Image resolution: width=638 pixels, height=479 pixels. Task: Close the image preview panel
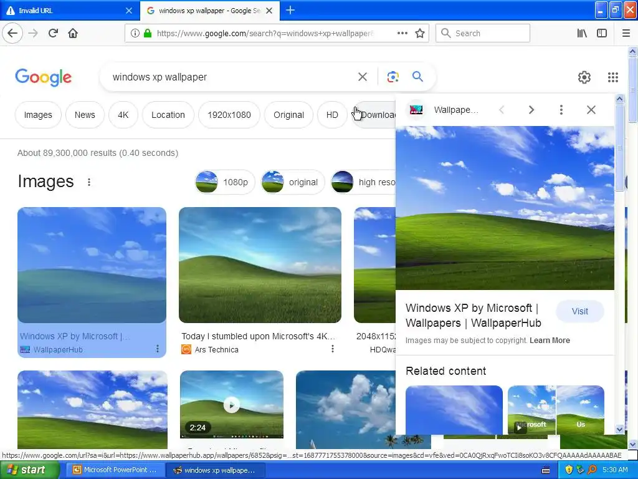click(x=591, y=110)
